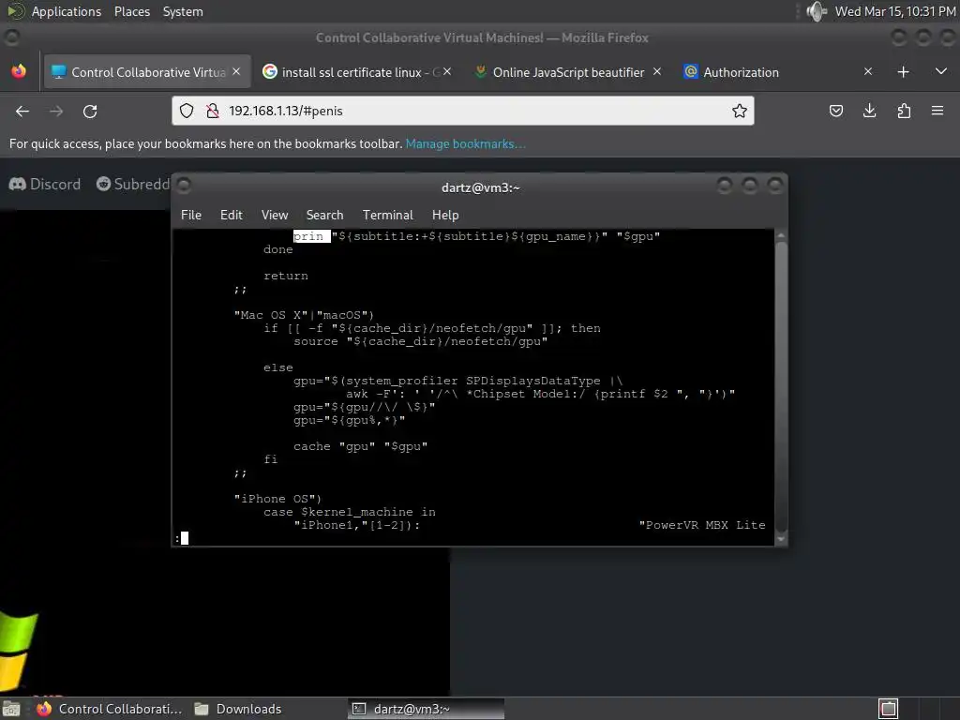This screenshot has height=720, width=960.
Task: Click the terminal window menu button
Action: pos(184,185)
